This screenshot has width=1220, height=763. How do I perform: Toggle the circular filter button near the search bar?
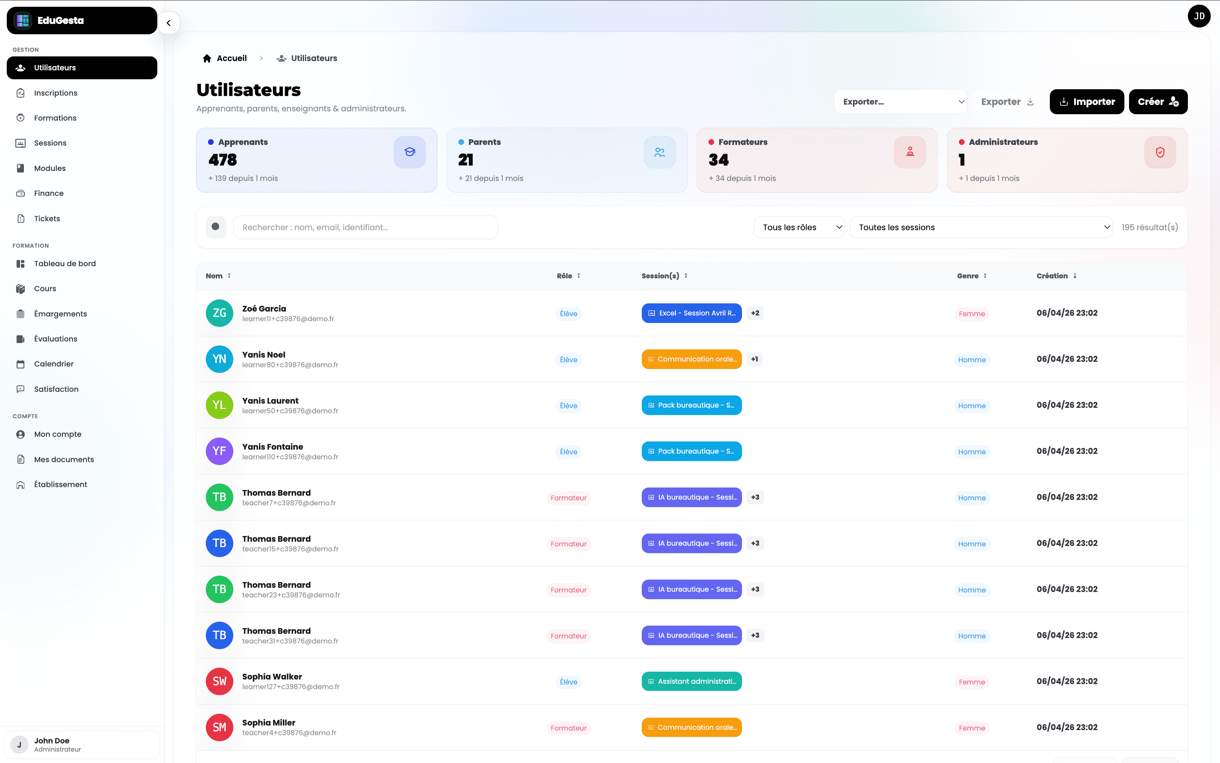click(215, 227)
